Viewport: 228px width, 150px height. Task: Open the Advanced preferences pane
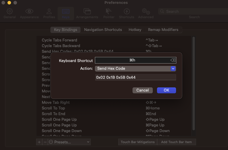[146, 13]
